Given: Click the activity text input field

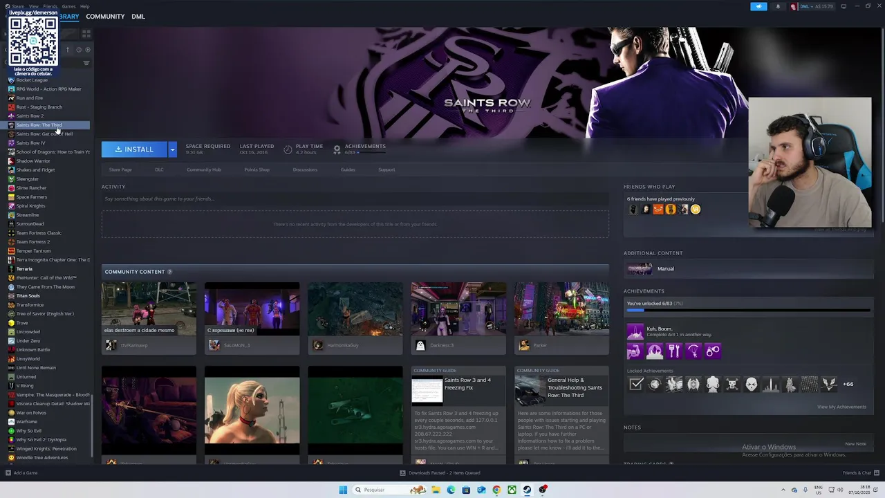Looking at the screenshot, I should 355,199.
